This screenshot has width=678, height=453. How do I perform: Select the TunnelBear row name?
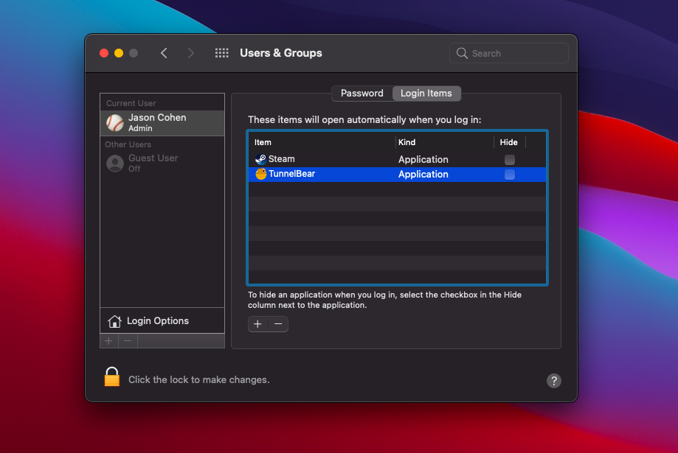pyautogui.click(x=292, y=174)
